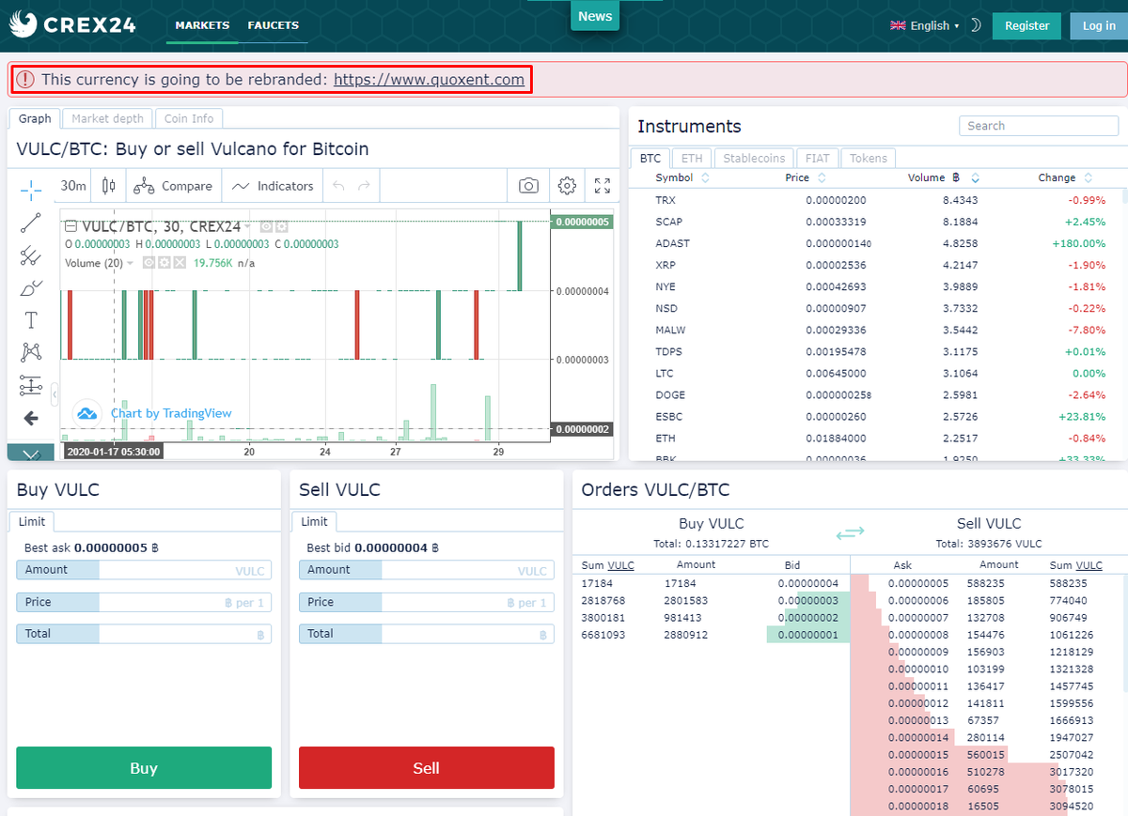Open the English language dropdown
The height and width of the screenshot is (816, 1128).
click(924, 25)
